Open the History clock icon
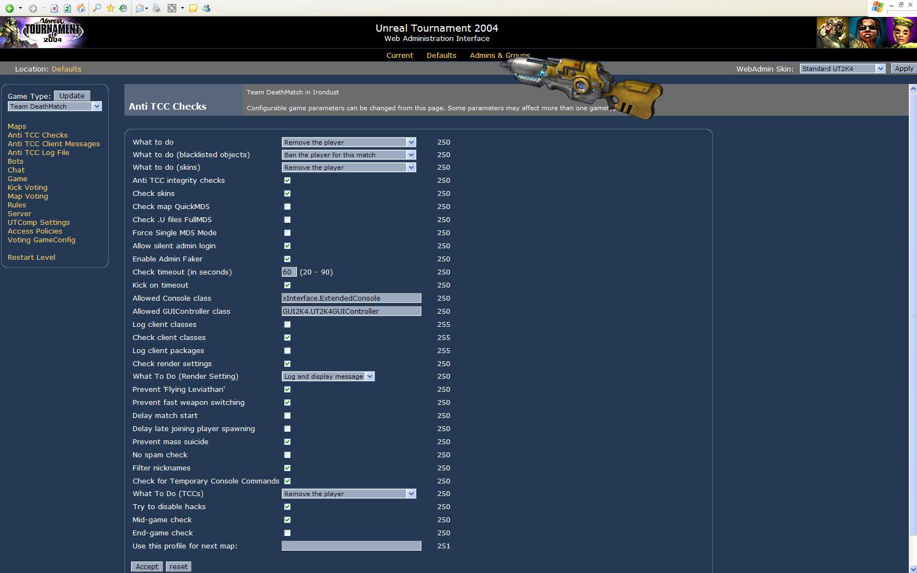The width and height of the screenshot is (917, 573). 123,8
